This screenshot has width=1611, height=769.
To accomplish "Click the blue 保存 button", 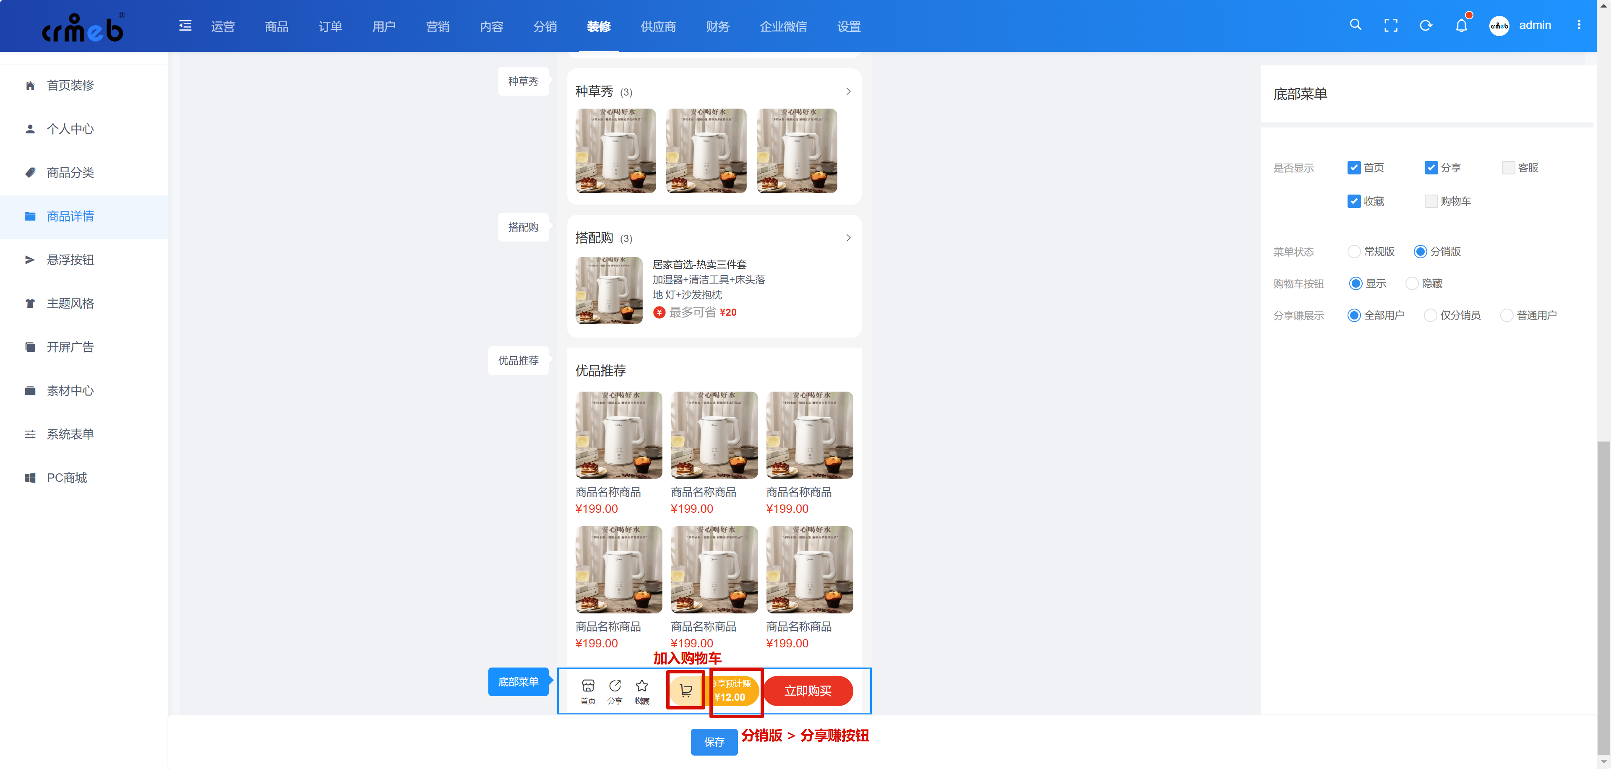I will click(714, 742).
